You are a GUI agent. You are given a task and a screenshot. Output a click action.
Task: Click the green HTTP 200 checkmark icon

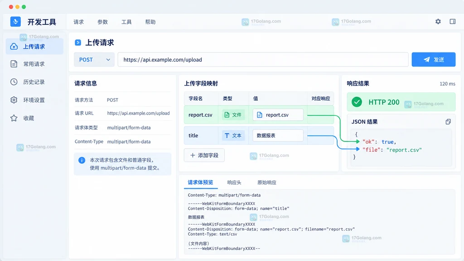(x=357, y=102)
